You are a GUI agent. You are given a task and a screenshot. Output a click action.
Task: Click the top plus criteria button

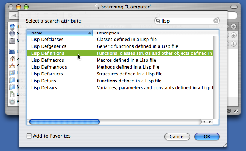tap(234, 26)
